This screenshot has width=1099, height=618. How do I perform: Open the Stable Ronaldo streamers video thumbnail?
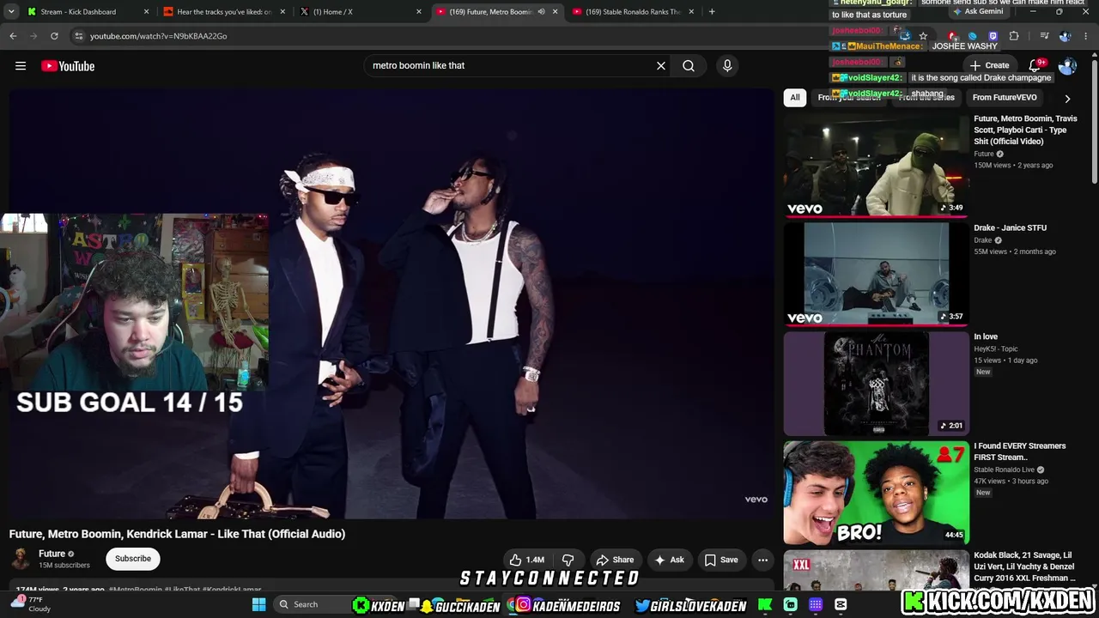point(876,493)
